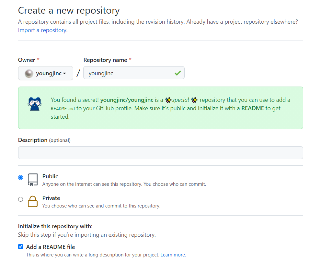
Task: Focus the Repository name input field
Action: (134, 73)
